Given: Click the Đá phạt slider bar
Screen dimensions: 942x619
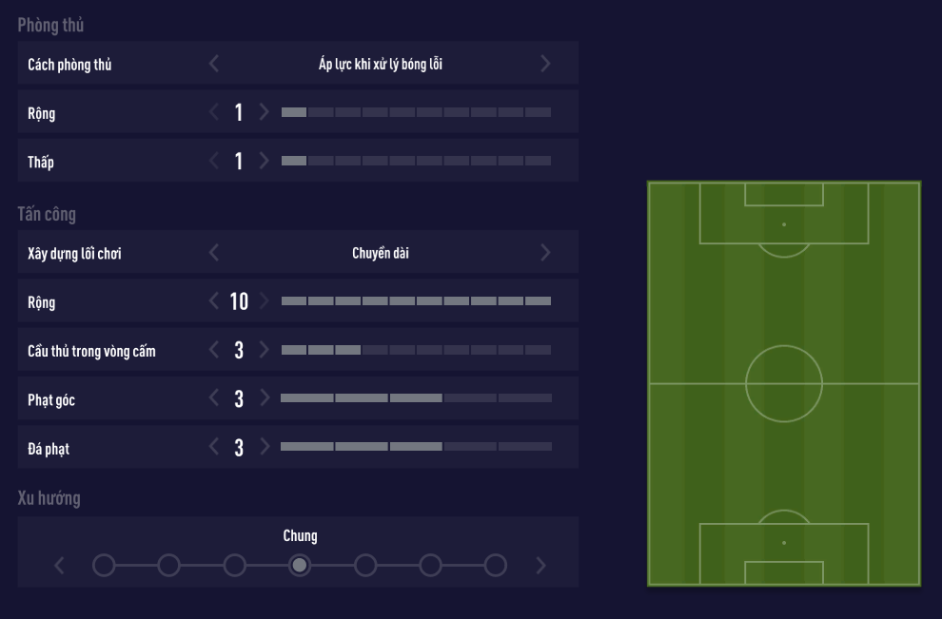Looking at the screenshot, I should point(416,446).
